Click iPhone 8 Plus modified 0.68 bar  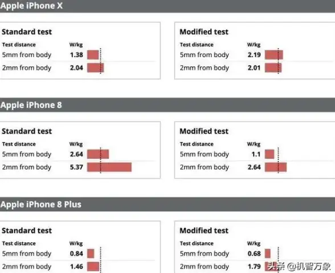coord(268,254)
